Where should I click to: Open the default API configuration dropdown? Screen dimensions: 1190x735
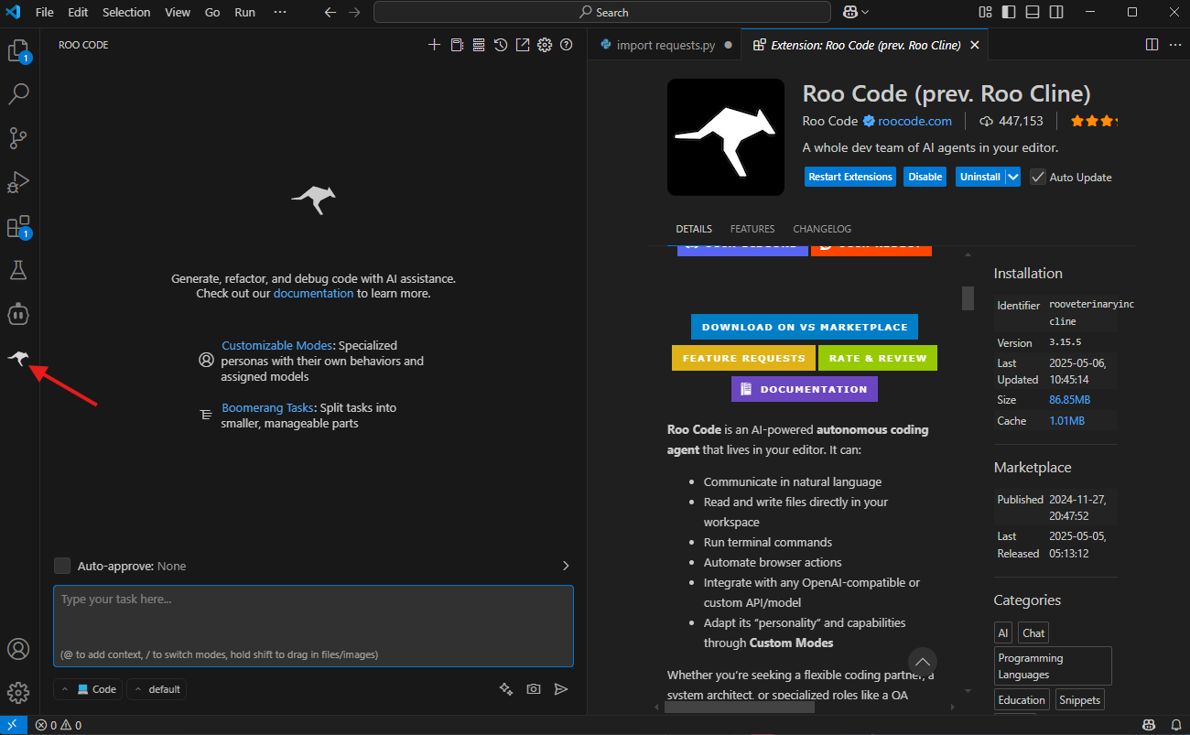[157, 689]
